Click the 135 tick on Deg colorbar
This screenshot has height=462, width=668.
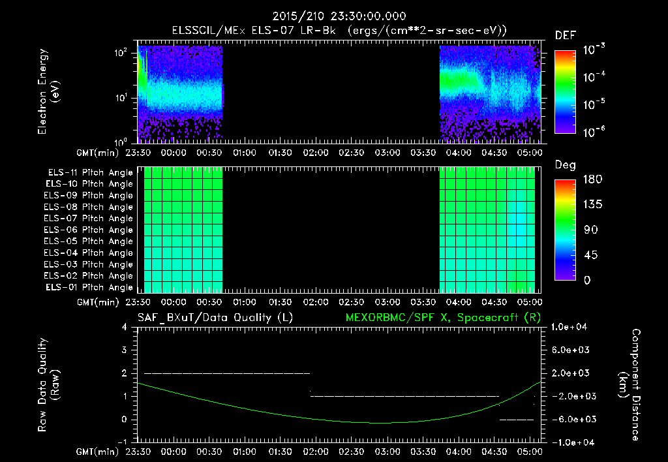coord(592,205)
